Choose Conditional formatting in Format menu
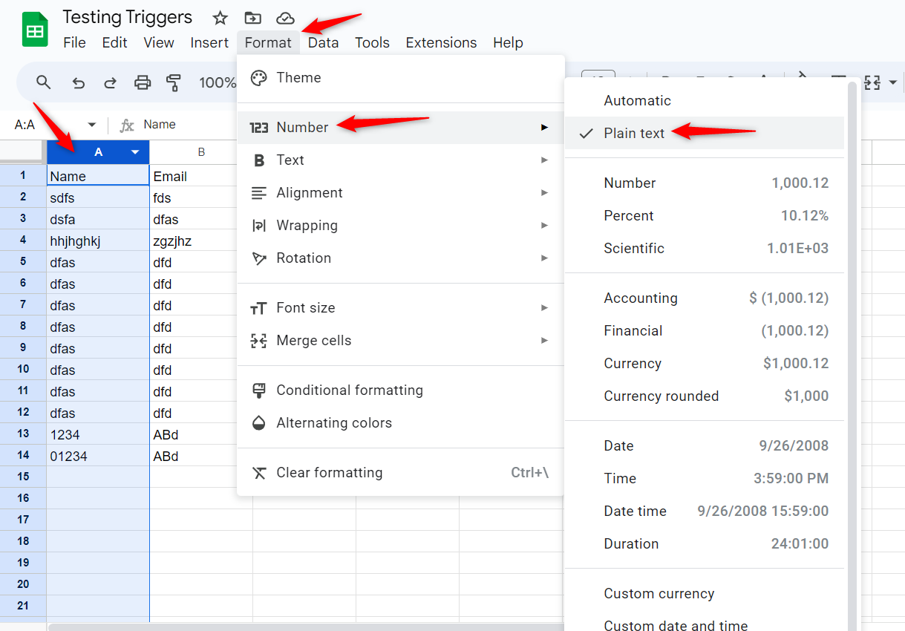This screenshot has width=905, height=631. [401, 390]
